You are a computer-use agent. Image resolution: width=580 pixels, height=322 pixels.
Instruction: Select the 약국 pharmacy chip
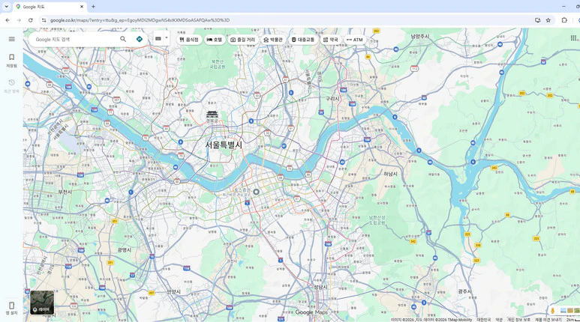point(331,40)
